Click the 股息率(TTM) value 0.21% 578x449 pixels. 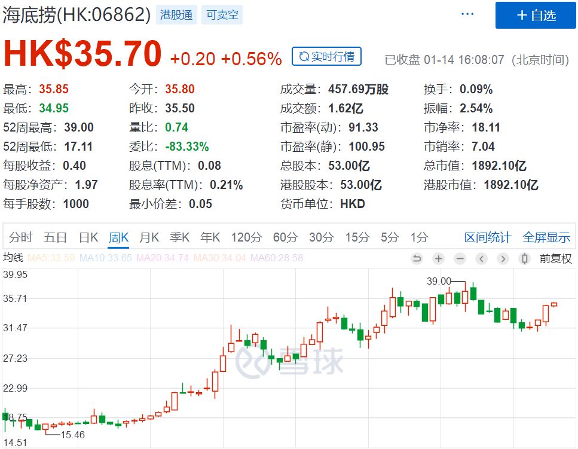point(227,185)
